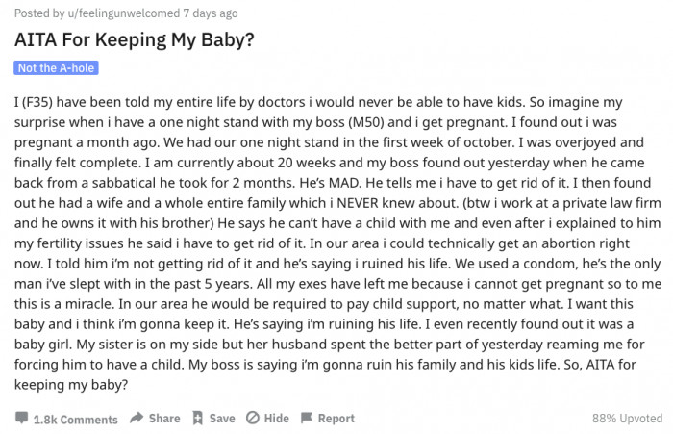Click the Hide circle-slash icon
The width and height of the screenshot is (673, 434).
tap(253, 418)
